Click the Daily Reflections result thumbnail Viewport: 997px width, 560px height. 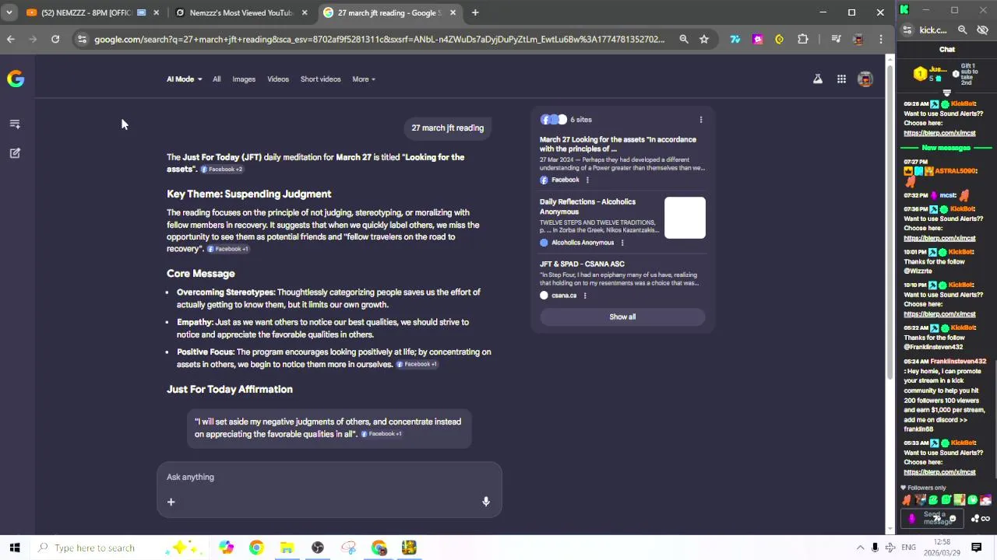685,218
